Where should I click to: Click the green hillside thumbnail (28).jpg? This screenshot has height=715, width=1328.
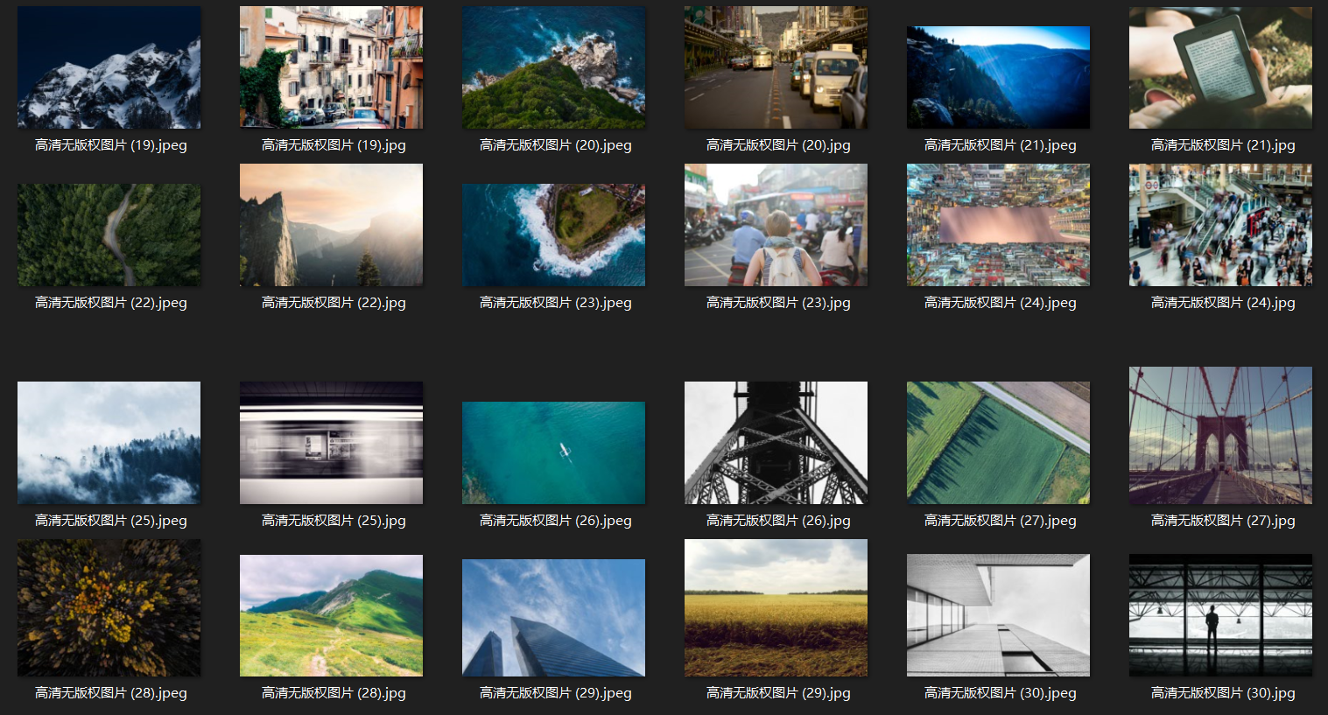point(331,615)
